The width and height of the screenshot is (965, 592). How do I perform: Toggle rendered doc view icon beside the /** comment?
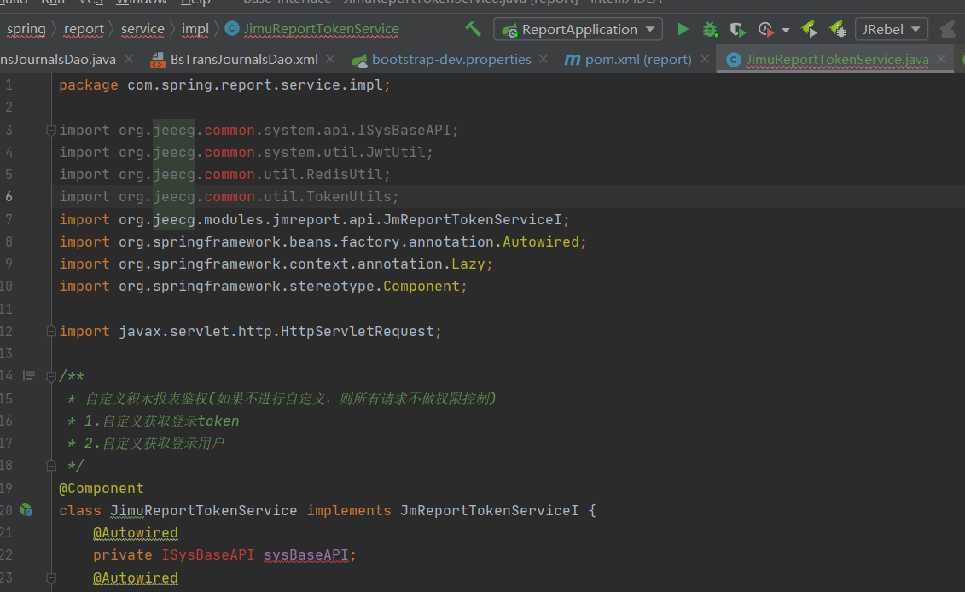pyautogui.click(x=29, y=375)
